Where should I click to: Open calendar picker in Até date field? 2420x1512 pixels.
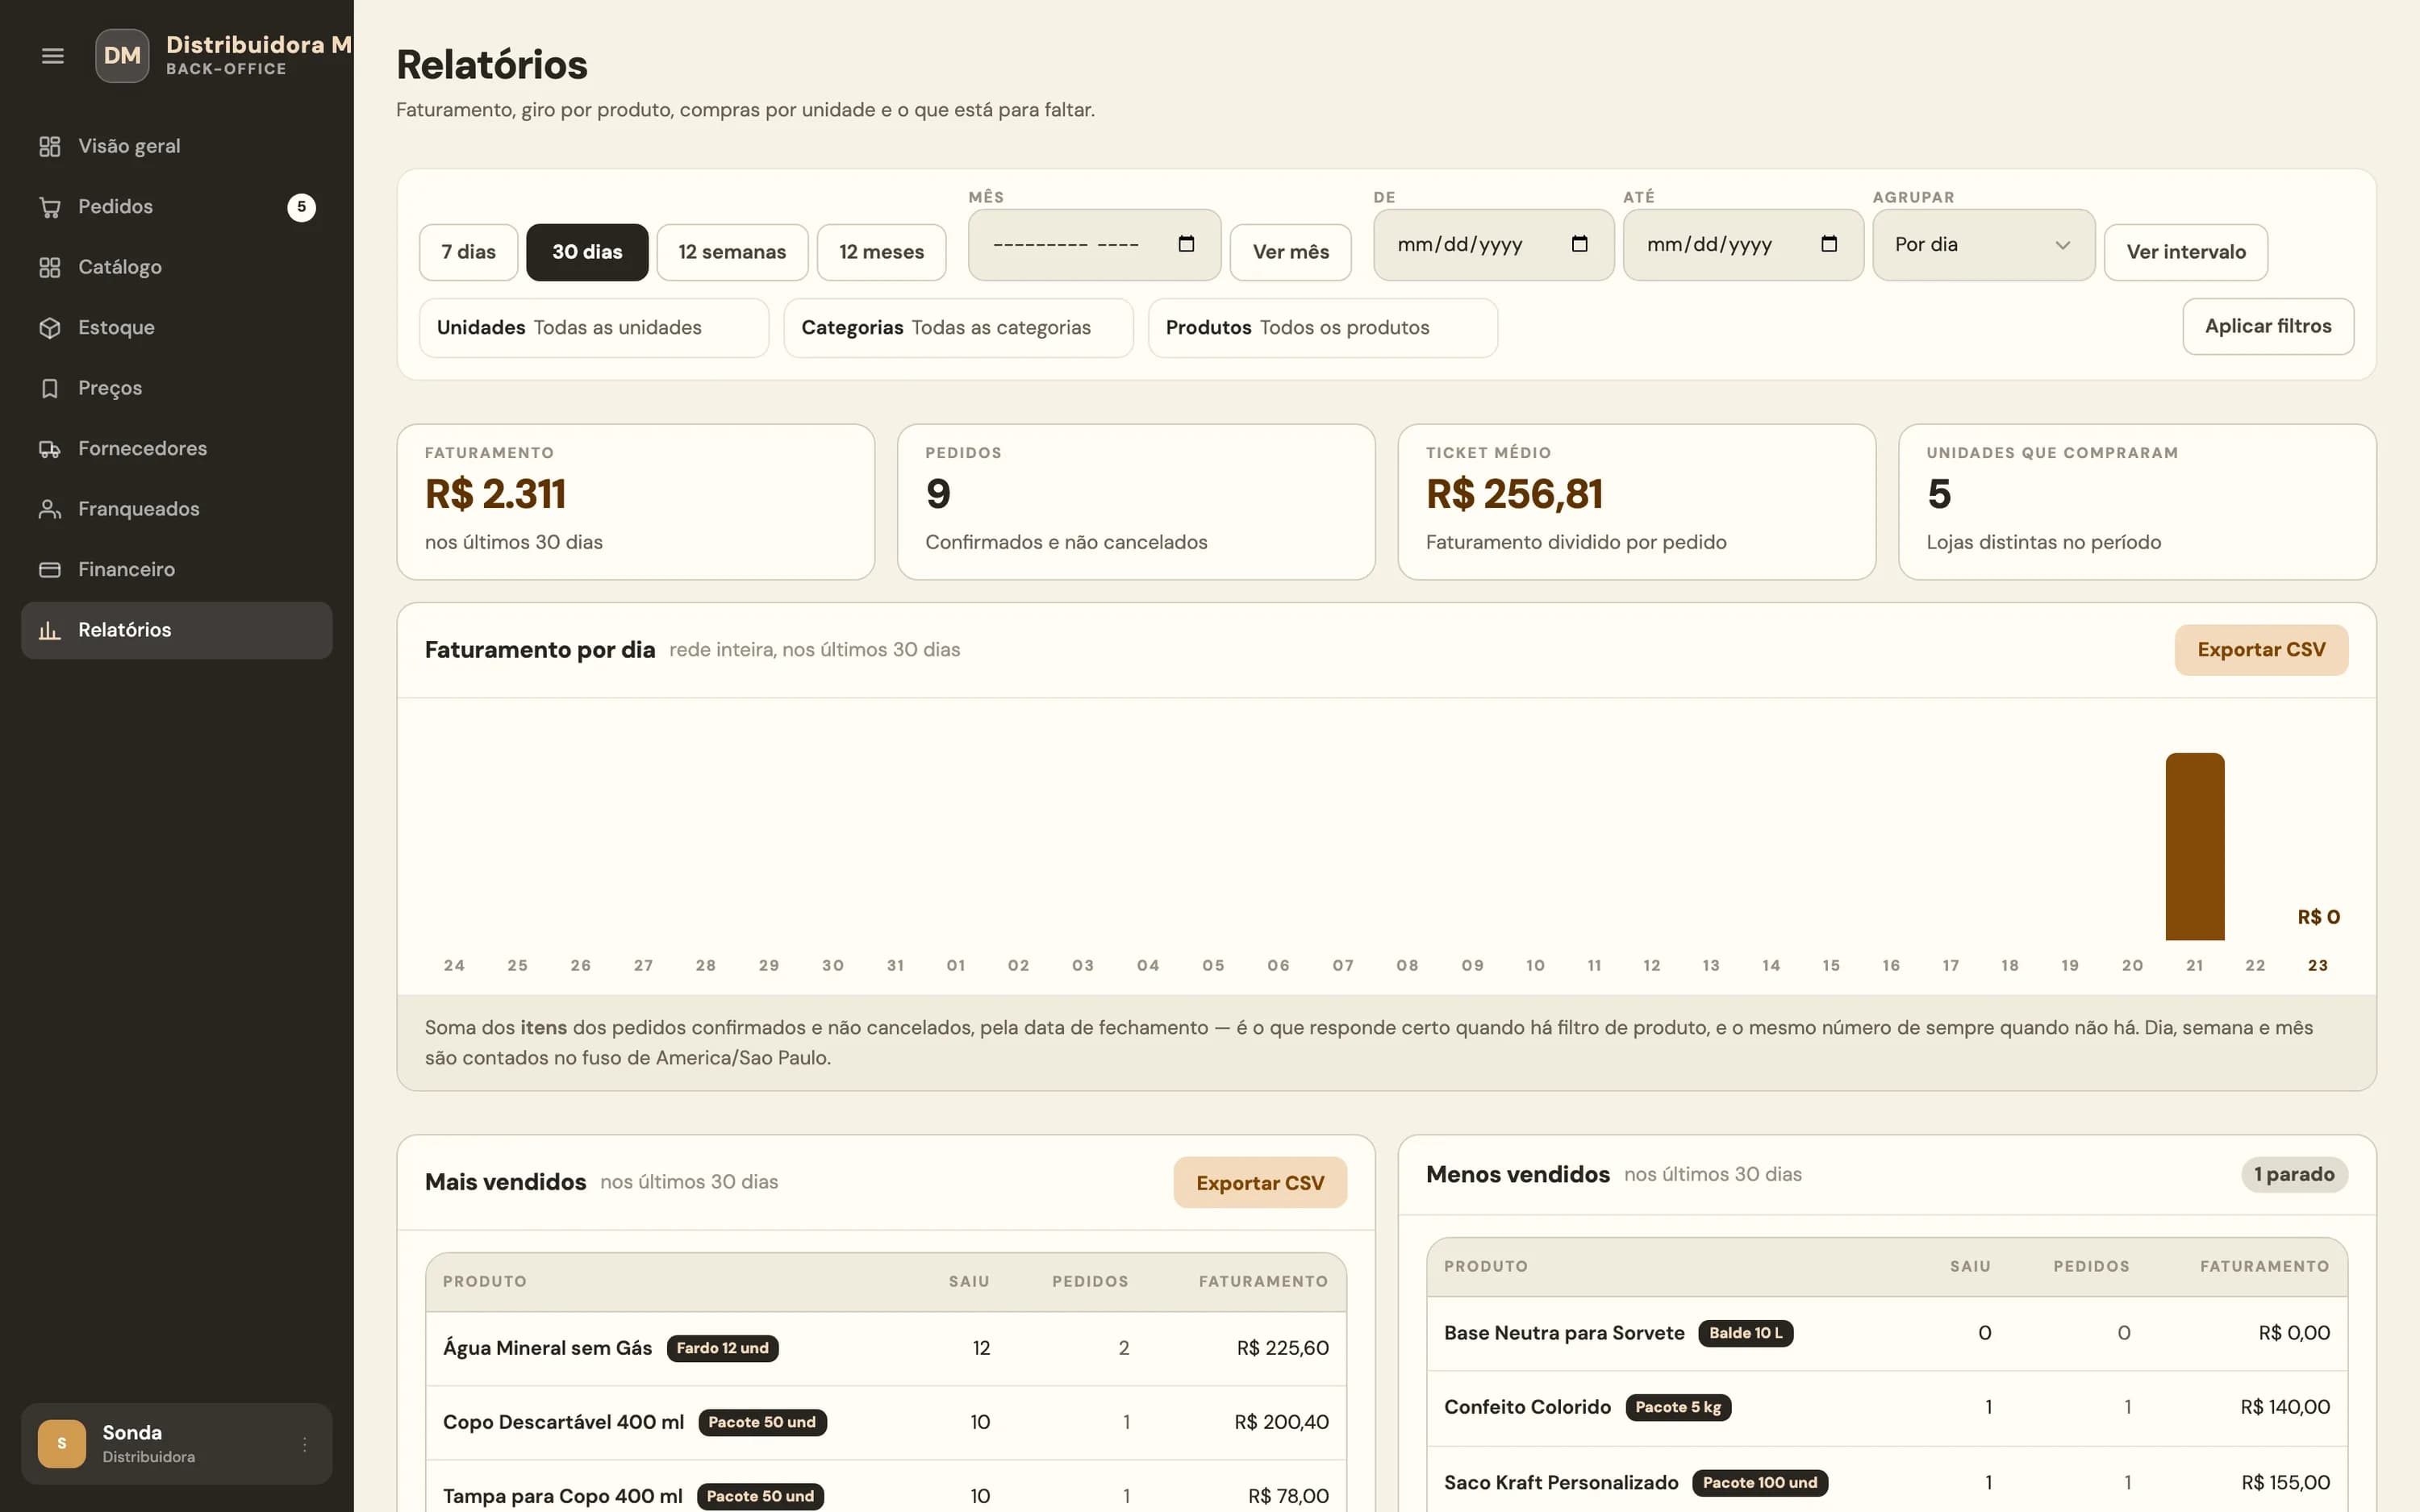pyautogui.click(x=1829, y=244)
